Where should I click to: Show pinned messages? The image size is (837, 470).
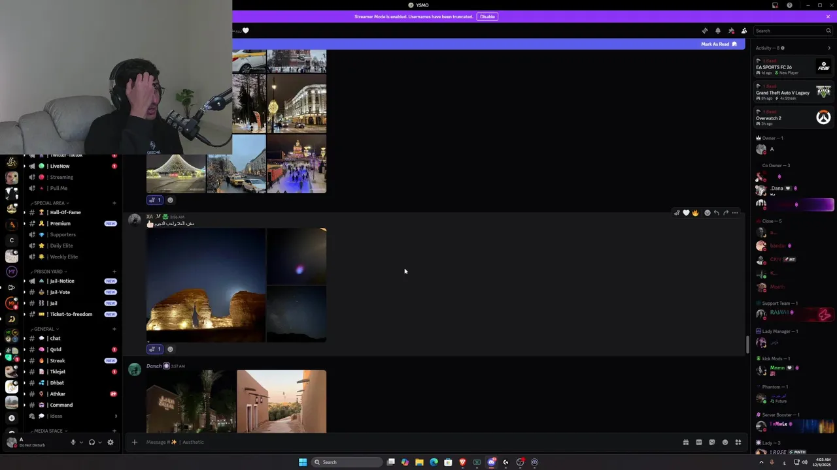[731, 31]
